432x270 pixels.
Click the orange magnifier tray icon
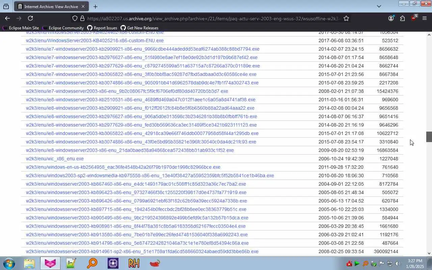coord(365,264)
